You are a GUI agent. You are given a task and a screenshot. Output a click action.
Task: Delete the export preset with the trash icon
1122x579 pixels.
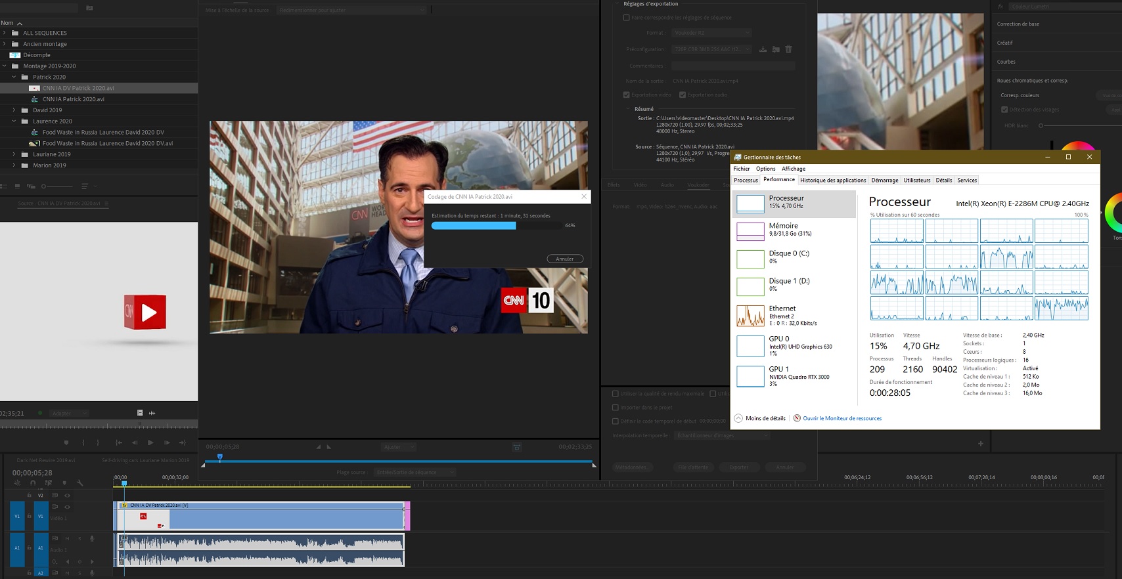(x=788, y=49)
